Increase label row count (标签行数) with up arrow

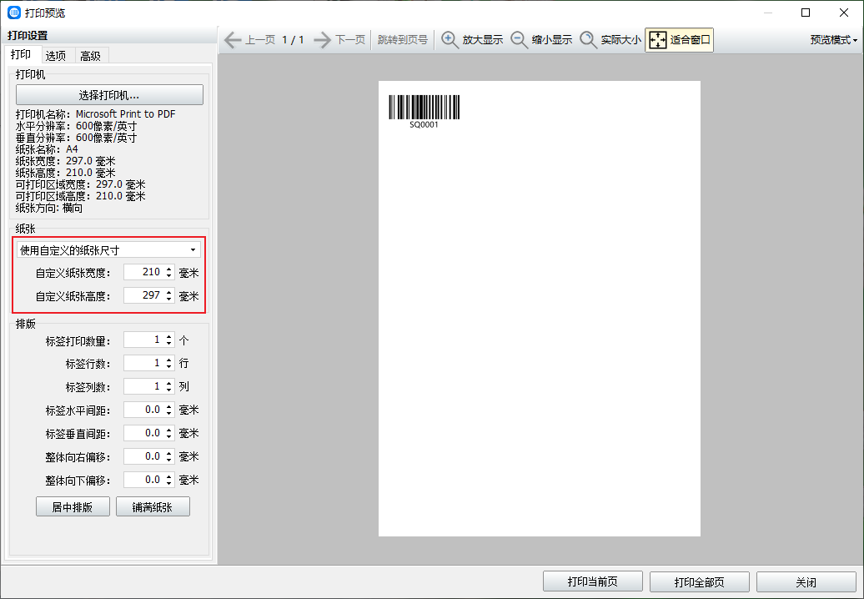tap(168, 360)
